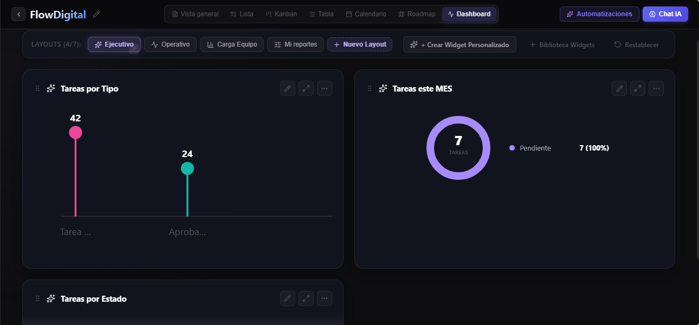
Task: Click the pink lollipop marker showing 42
Action: tap(75, 132)
